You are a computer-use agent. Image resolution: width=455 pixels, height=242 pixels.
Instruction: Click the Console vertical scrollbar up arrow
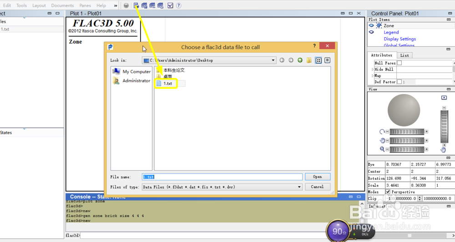tap(362, 204)
